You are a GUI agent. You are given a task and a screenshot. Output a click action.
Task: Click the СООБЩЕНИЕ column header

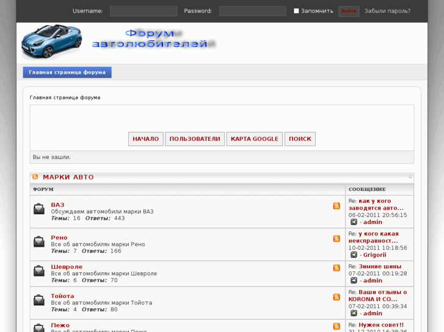point(367,189)
